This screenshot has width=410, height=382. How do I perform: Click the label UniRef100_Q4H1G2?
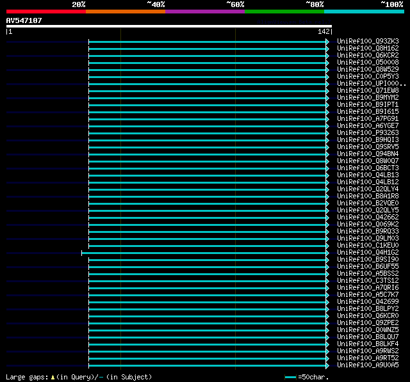tap(368, 253)
